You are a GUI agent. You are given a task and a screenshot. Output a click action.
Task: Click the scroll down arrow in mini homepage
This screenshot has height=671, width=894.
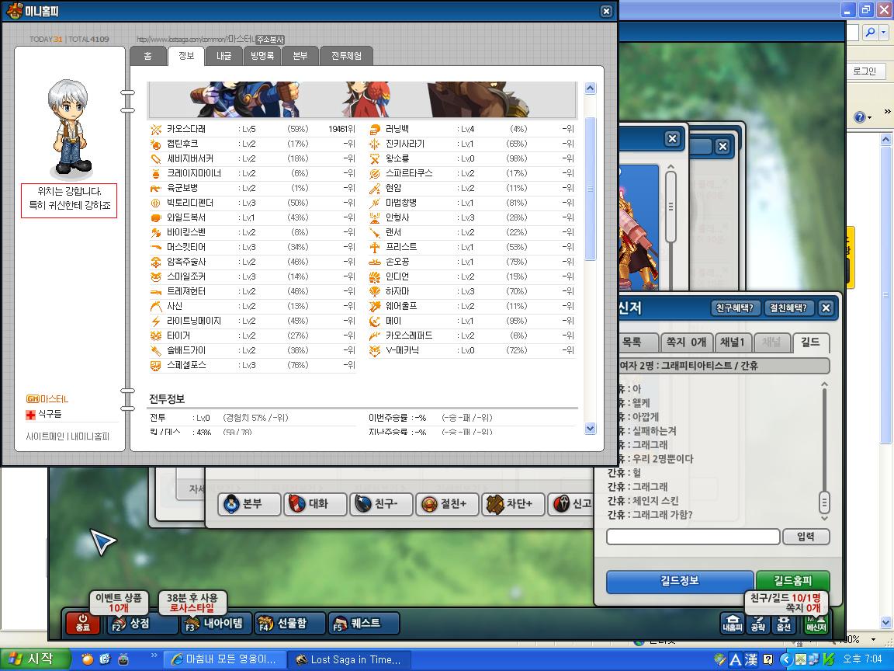click(x=591, y=428)
